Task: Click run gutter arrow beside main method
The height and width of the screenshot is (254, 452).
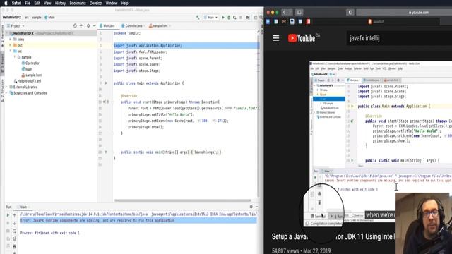Action: click(x=106, y=152)
